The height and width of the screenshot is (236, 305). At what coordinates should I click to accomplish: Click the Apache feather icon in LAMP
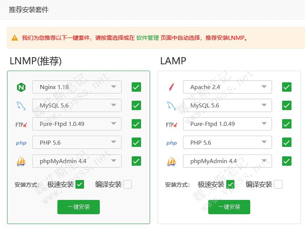pos(172,87)
